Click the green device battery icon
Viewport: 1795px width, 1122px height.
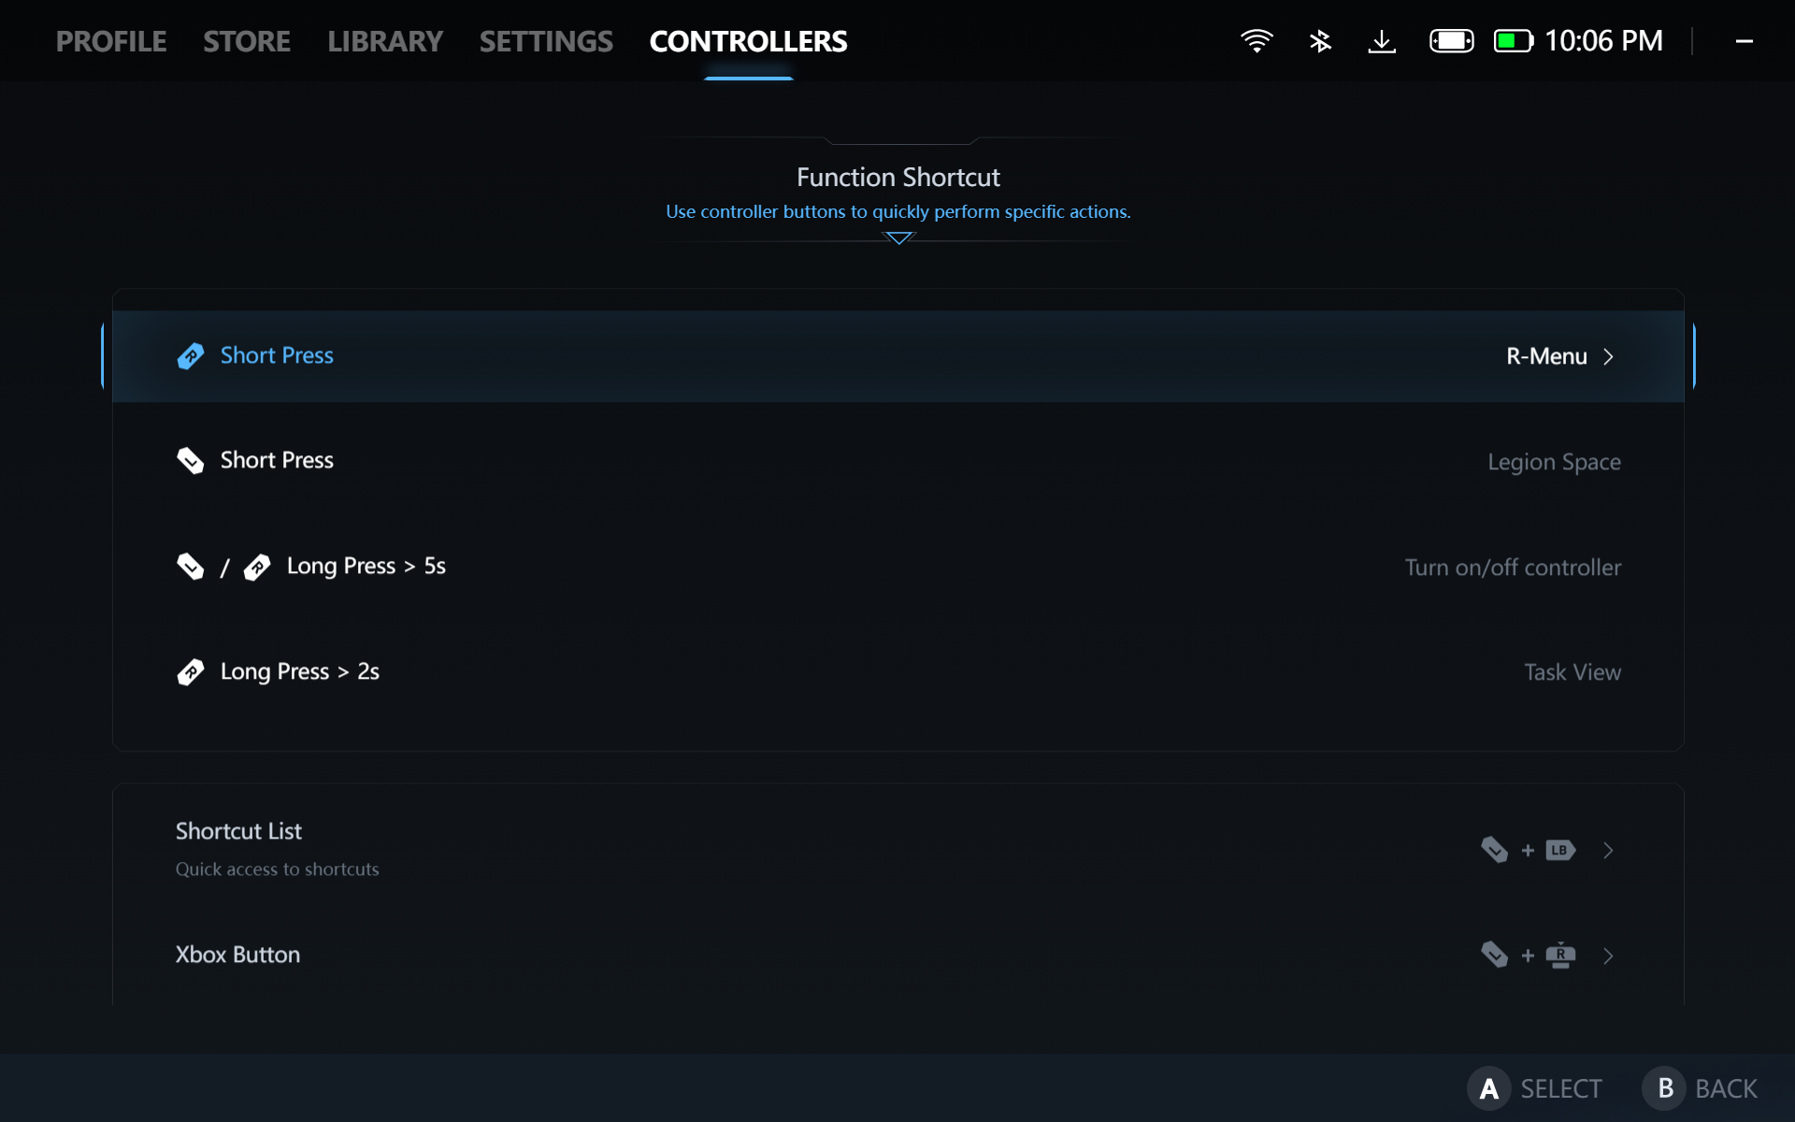(x=1513, y=41)
